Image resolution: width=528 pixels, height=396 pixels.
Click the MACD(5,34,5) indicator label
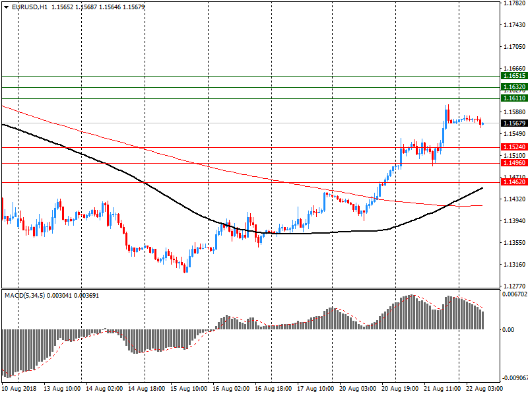(x=24, y=296)
